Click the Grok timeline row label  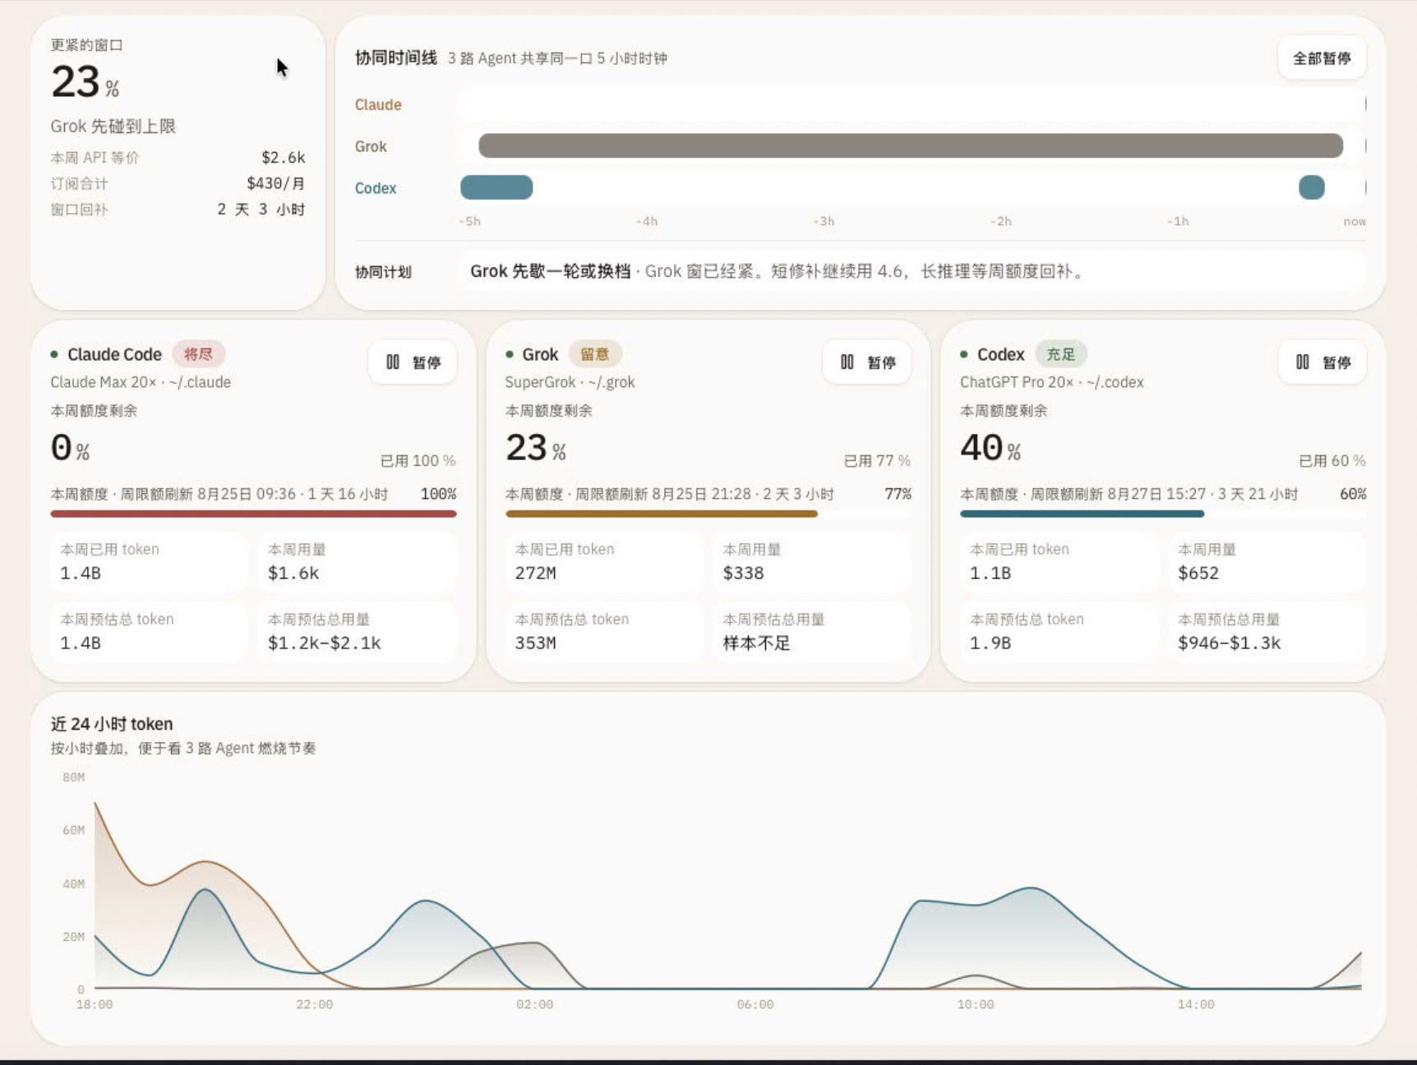(371, 146)
